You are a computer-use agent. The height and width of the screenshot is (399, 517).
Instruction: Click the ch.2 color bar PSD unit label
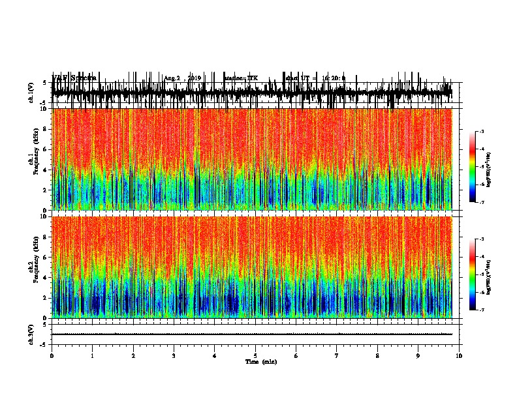[x=489, y=277]
